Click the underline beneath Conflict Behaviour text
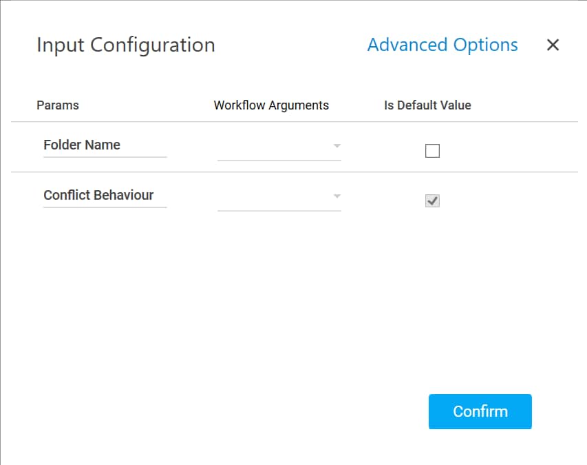Screen dimensions: 587x465 tap(105, 207)
